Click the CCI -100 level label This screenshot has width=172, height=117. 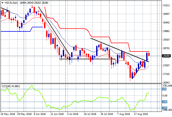click(x=165, y=102)
